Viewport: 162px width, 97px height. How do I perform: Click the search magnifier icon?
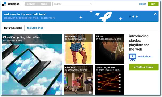(91, 4)
